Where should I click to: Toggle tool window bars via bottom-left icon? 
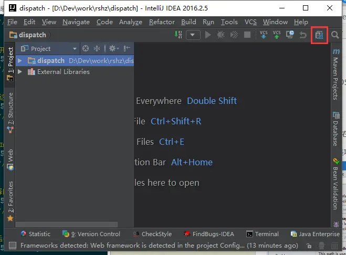[x=13, y=246]
